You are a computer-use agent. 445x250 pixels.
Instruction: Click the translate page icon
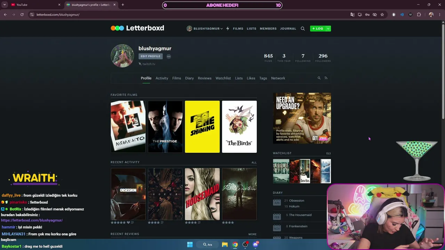[353, 15]
